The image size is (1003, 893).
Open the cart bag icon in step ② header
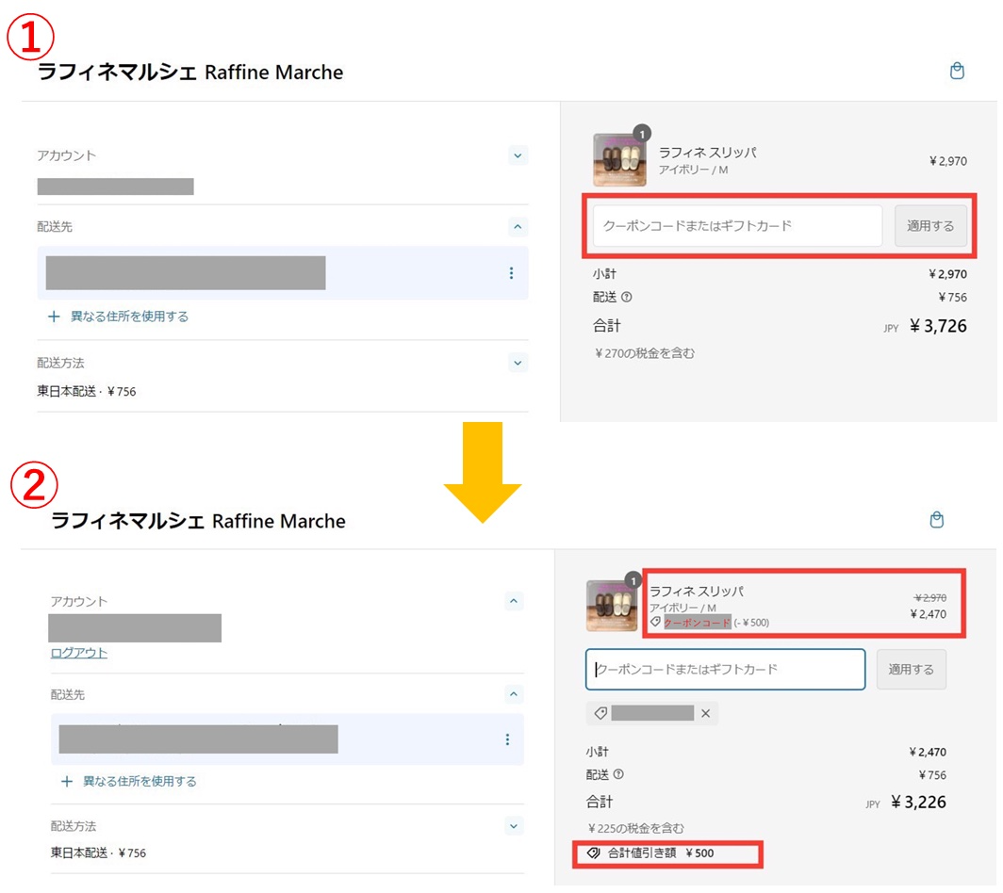[x=936, y=520]
